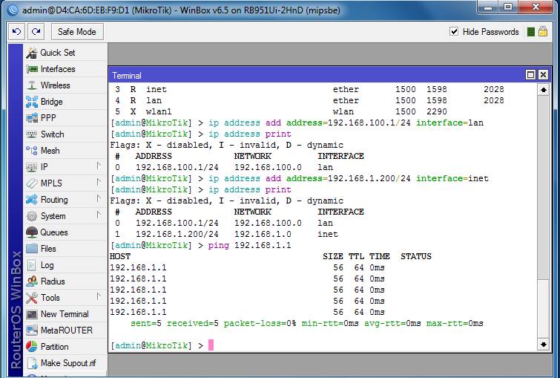This screenshot has width=560, height=378.
Task: Click the Terminal window title bar
Action: (x=317, y=75)
